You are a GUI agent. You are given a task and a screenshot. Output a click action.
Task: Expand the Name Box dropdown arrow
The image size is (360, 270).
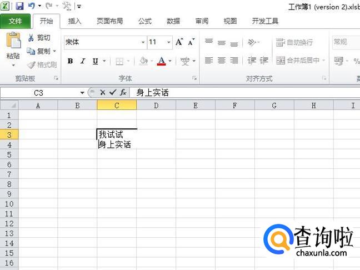pos(82,93)
